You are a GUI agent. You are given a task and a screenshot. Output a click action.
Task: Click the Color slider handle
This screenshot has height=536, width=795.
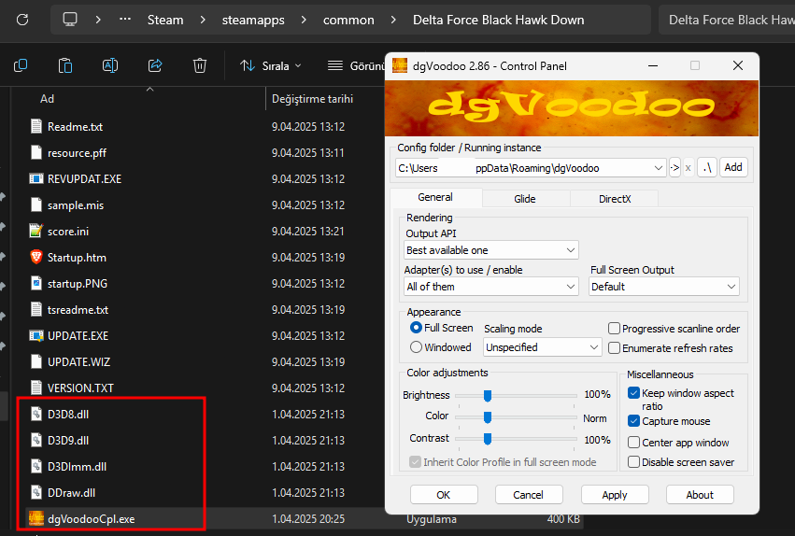point(488,417)
